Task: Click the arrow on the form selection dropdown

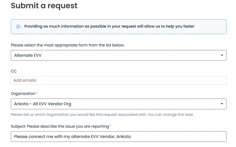Action: 222,55
